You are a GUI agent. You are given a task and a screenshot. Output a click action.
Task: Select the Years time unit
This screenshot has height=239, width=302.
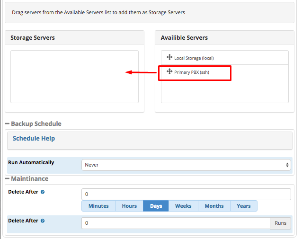(244, 206)
